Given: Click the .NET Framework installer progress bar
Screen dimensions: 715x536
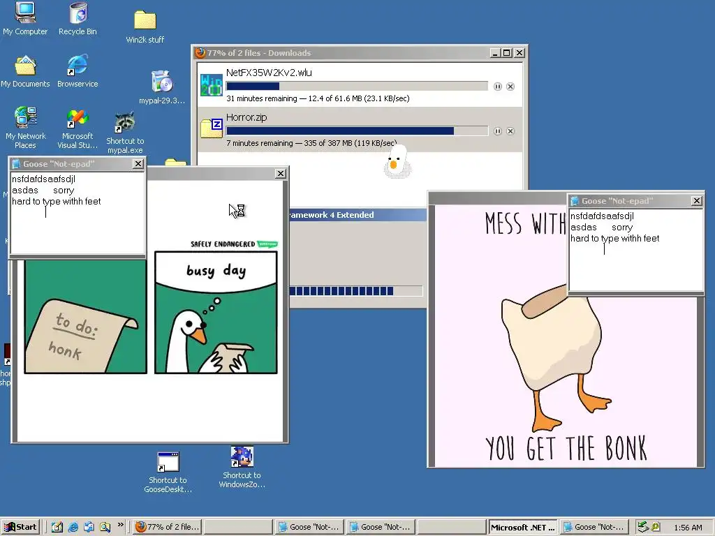Looking at the screenshot, I should [355, 291].
